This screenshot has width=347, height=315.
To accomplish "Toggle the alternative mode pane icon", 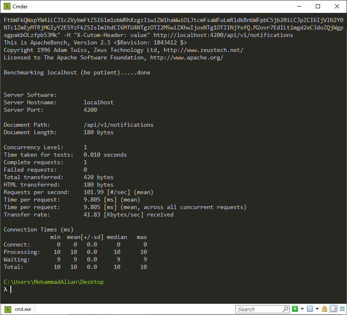I will coord(333,309).
